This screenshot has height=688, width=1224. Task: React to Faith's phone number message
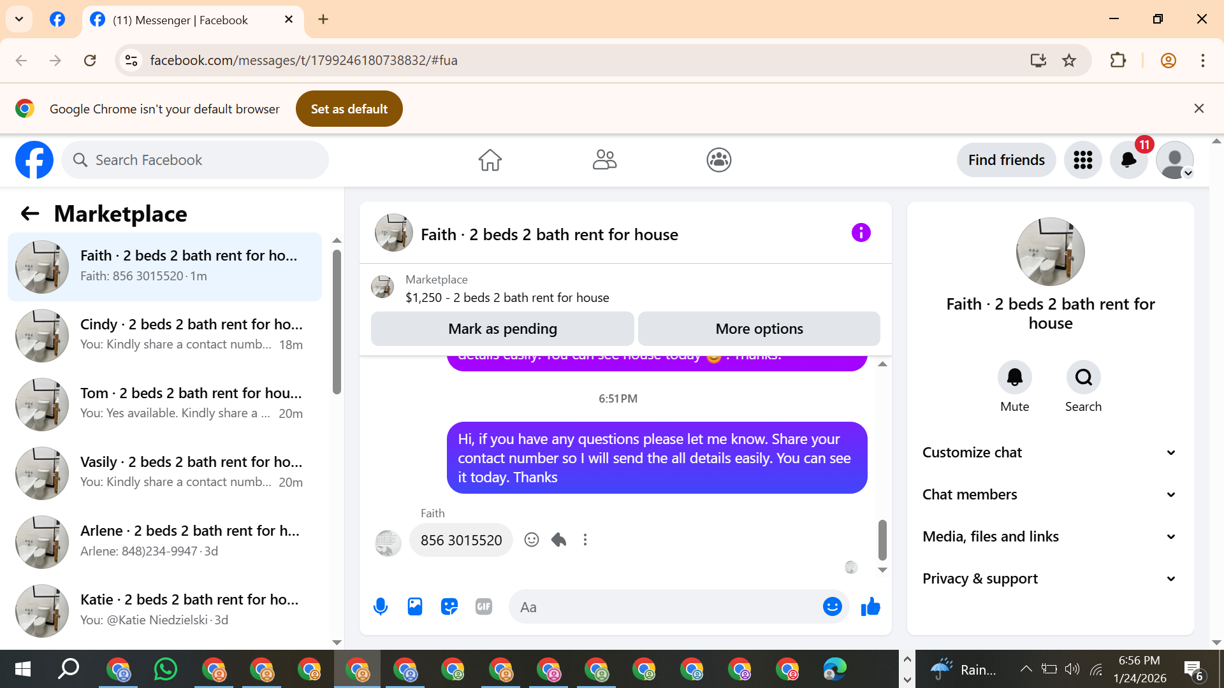pyautogui.click(x=532, y=540)
